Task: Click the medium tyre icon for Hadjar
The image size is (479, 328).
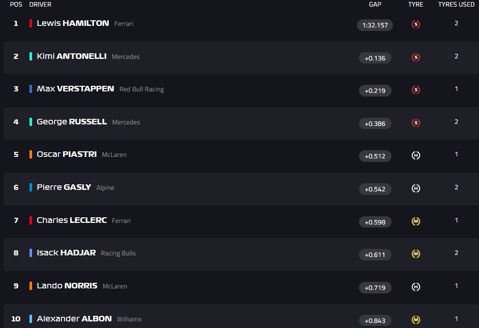Action: 415,254
